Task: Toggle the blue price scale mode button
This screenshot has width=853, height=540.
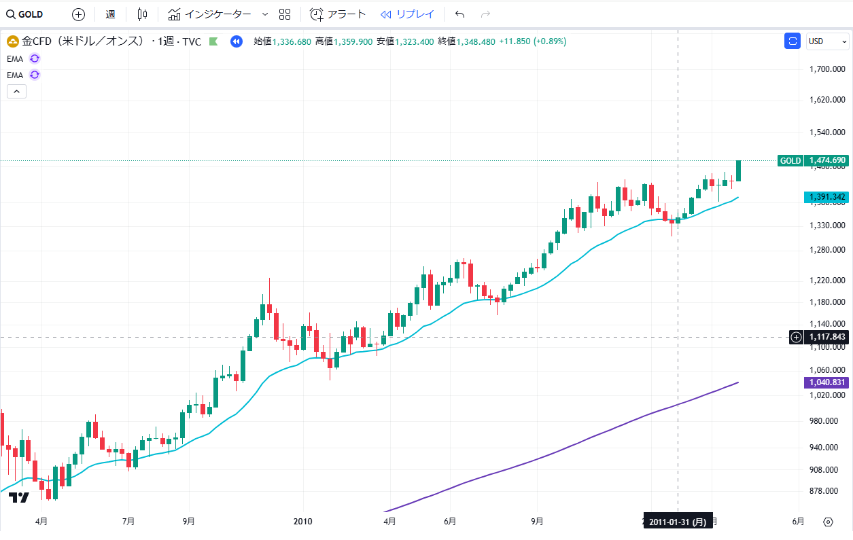Action: pyautogui.click(x=792, y=41)
